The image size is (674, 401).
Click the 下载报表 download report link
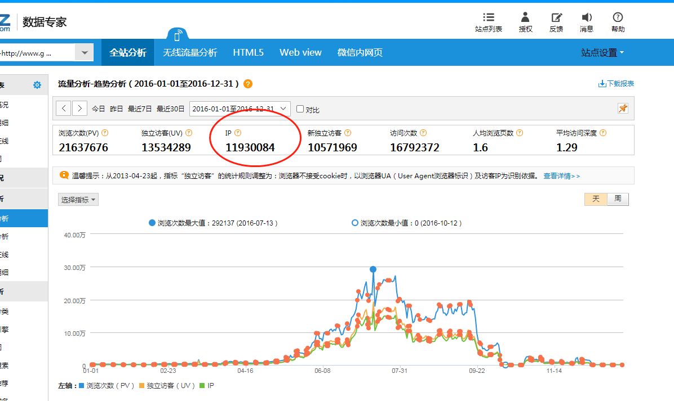point(616,84)
